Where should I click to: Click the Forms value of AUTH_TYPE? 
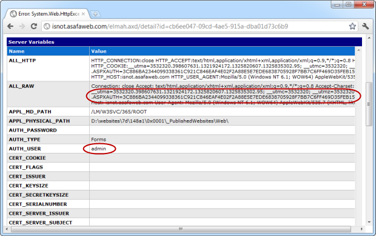point(98,140)
